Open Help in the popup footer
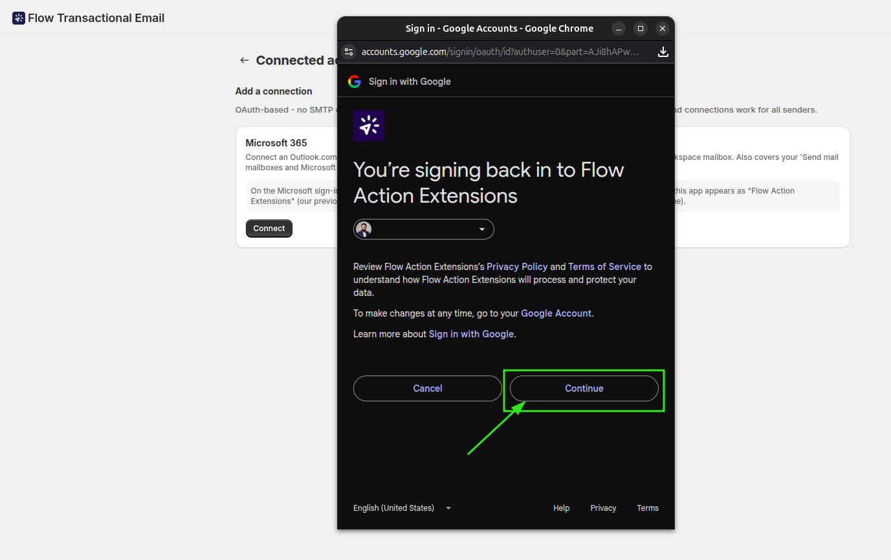Screen dimensions: 891x560 tap(562, 508)
